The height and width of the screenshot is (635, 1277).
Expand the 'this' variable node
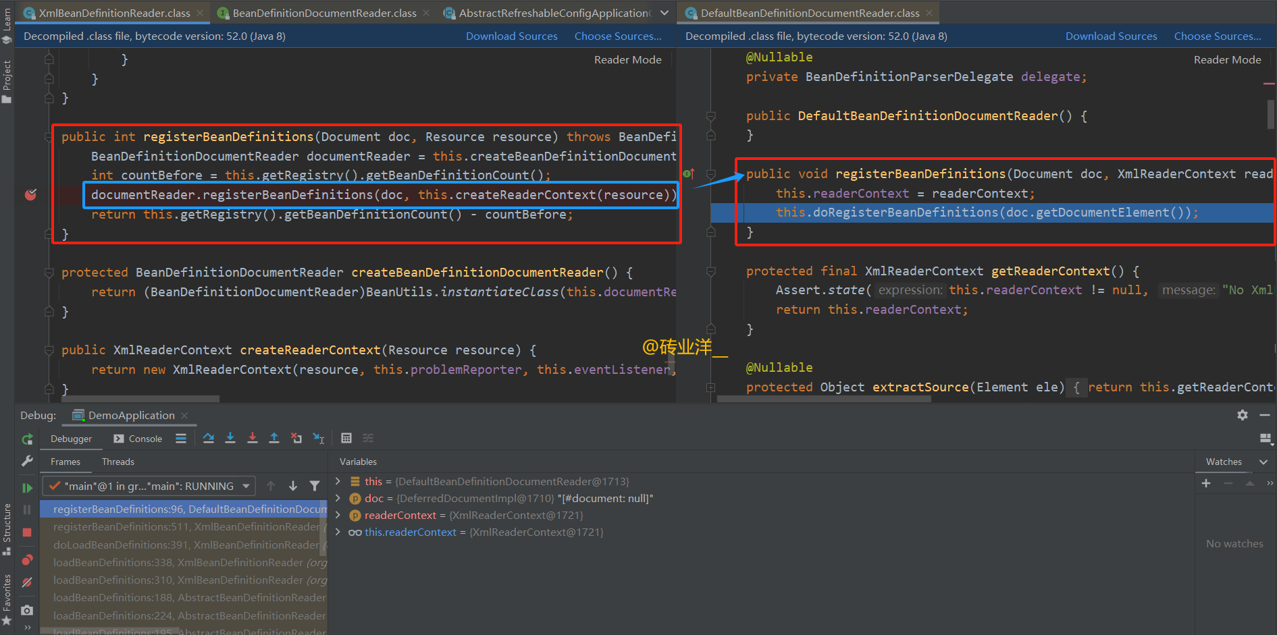[338, 481]
